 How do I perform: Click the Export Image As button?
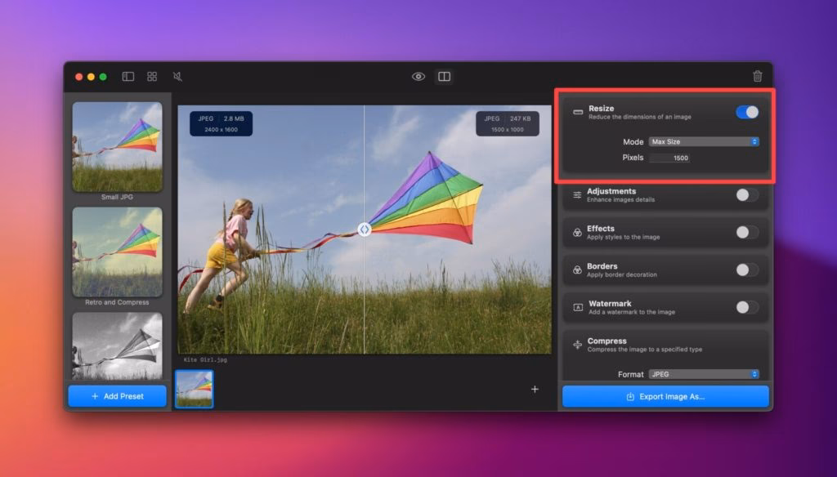[x=665, y=397]
